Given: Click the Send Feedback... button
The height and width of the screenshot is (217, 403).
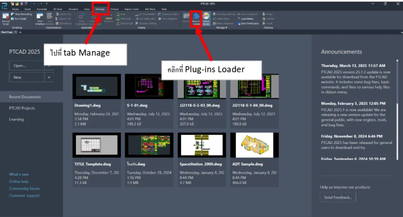Looking at the screenshot, I should [x=338, y=198].
